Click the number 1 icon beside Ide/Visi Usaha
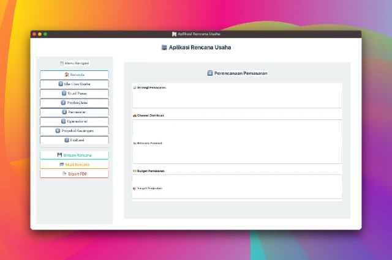This screenshot has width=392, height=260. [61, 84]
